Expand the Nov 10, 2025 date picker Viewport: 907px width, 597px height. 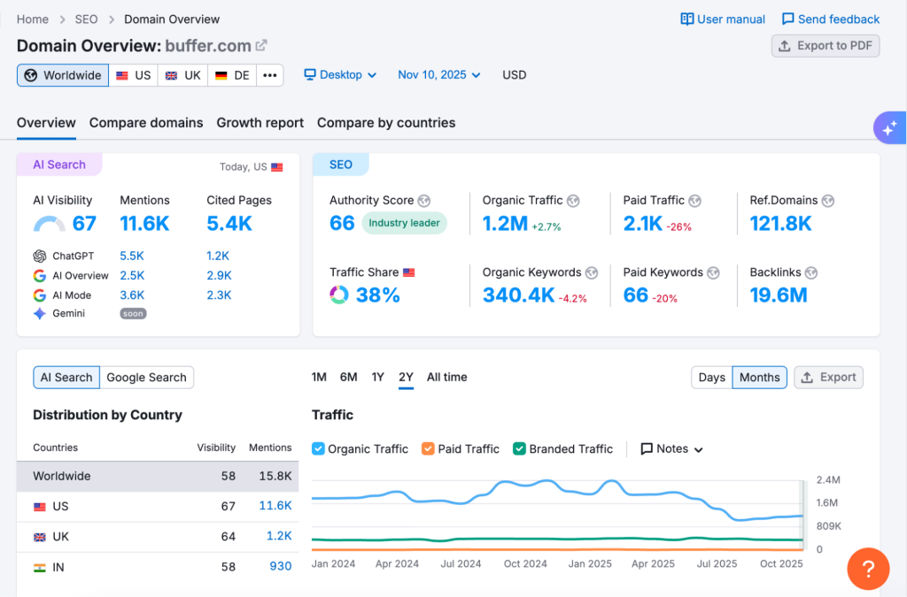pyautogui.click(x=439, y=75)
